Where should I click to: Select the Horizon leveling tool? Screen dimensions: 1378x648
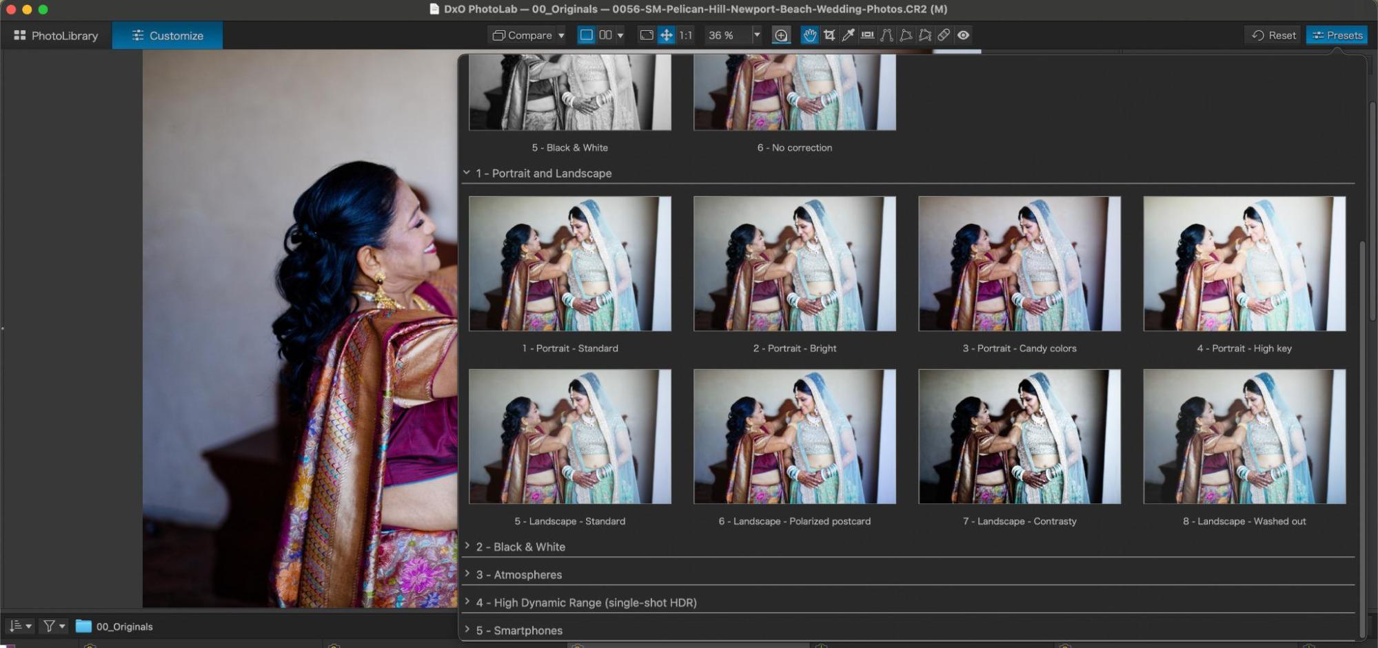click(867, 35)
